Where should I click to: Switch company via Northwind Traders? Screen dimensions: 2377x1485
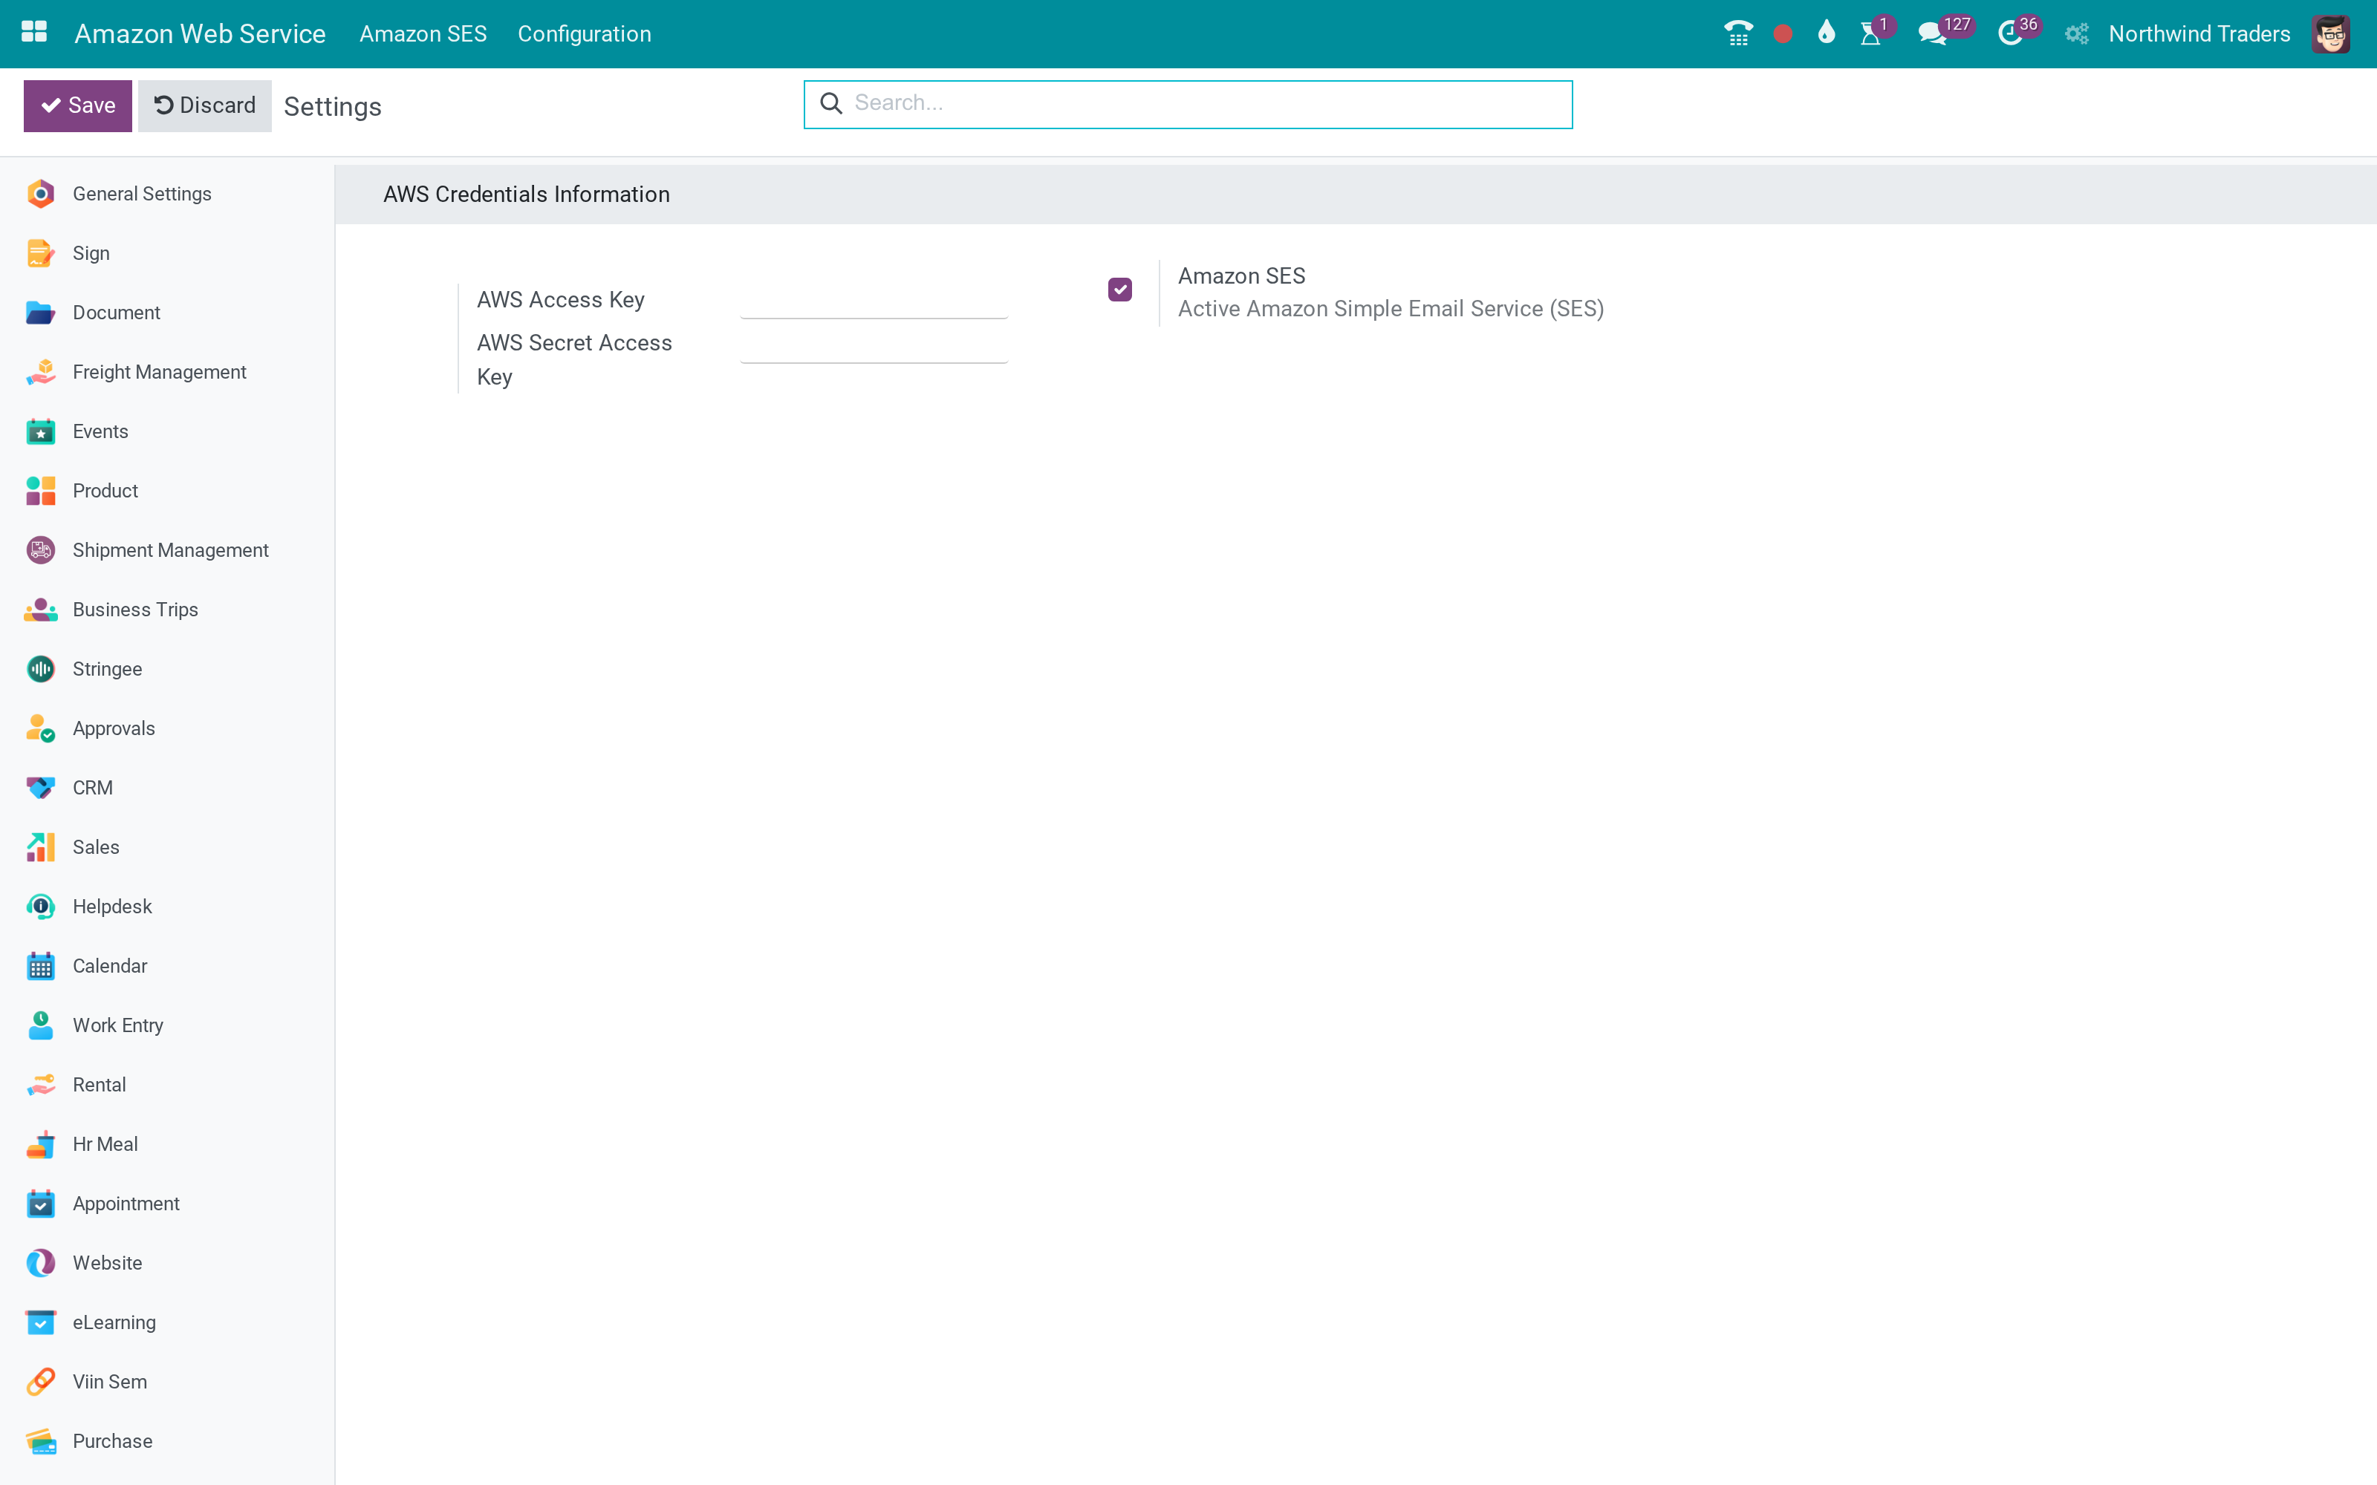click(x=2199, y=33)
